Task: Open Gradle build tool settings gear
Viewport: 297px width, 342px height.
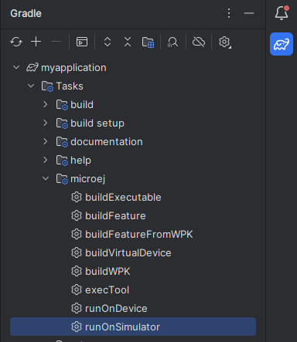Action: point(225,42)
